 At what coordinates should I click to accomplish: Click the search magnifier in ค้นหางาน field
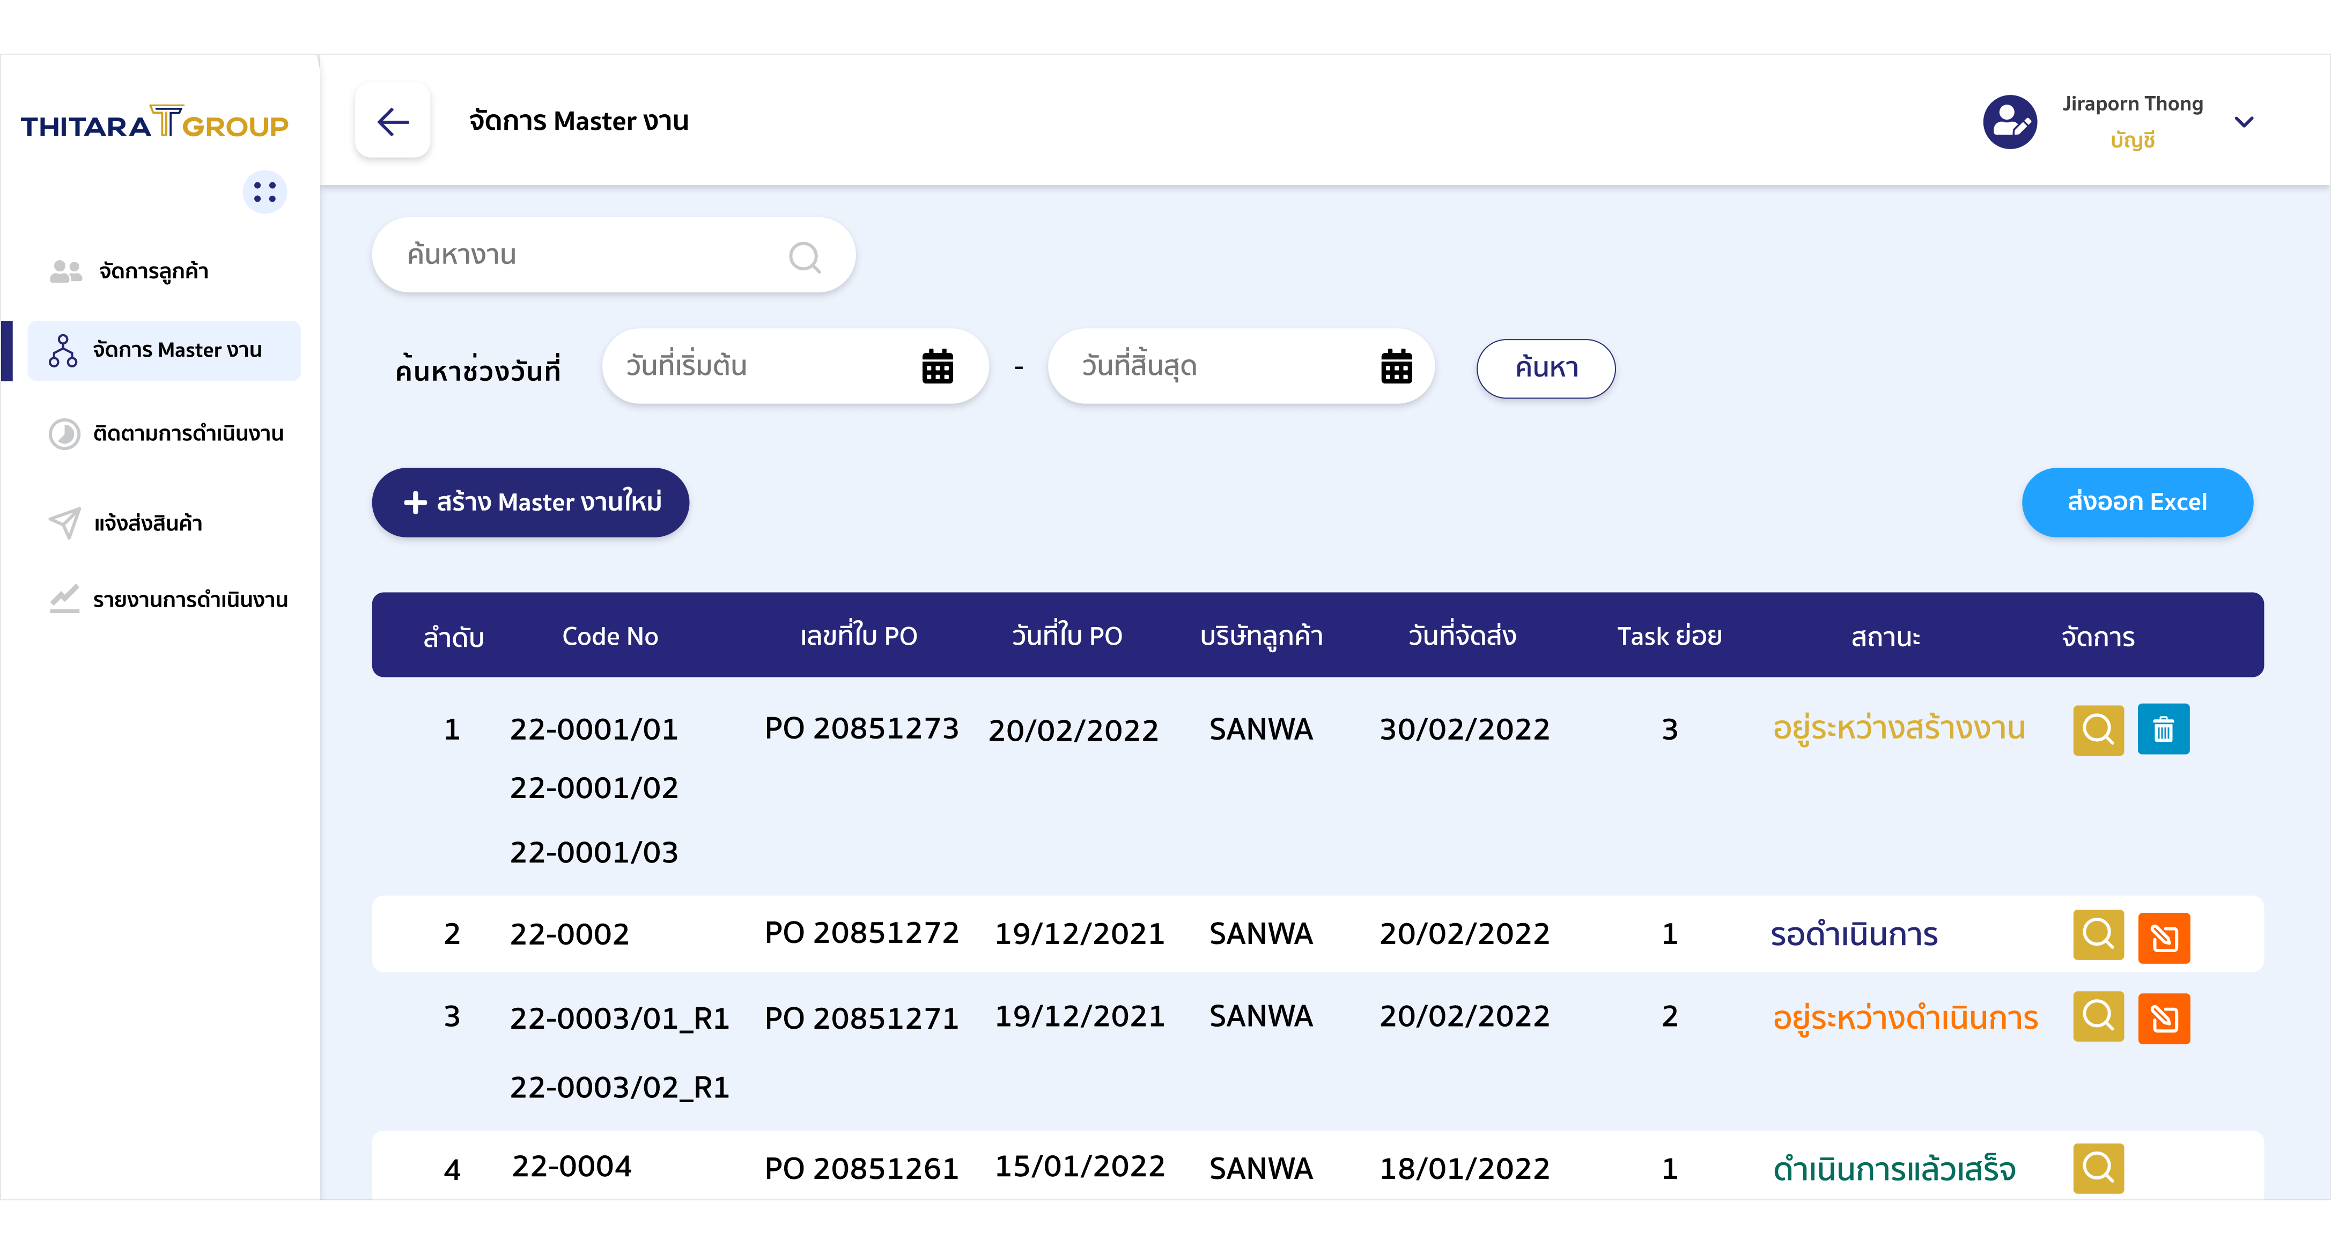805,257
